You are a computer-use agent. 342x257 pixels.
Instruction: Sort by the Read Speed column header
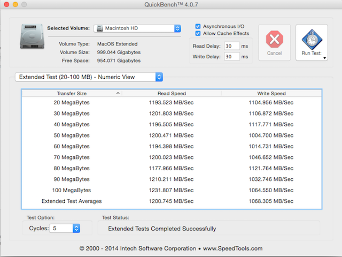pos(172,94)
